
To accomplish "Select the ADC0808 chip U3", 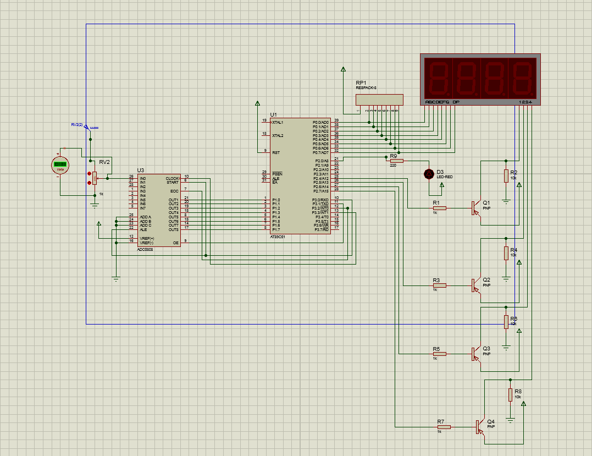I will point(159,210).
